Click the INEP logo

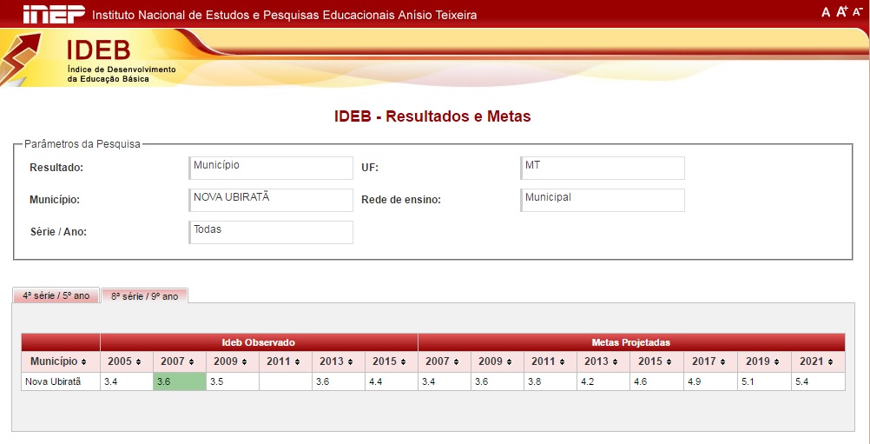click(x=54, y=14)
